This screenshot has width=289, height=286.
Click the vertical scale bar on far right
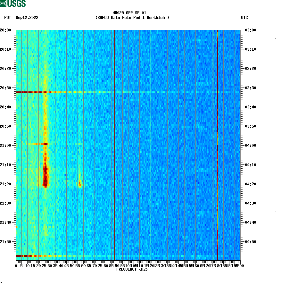pos(274,144)
